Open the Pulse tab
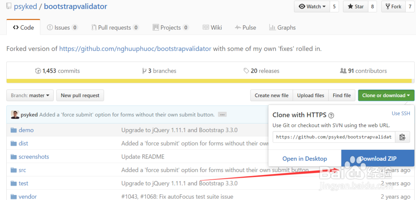 pos(245,27)
